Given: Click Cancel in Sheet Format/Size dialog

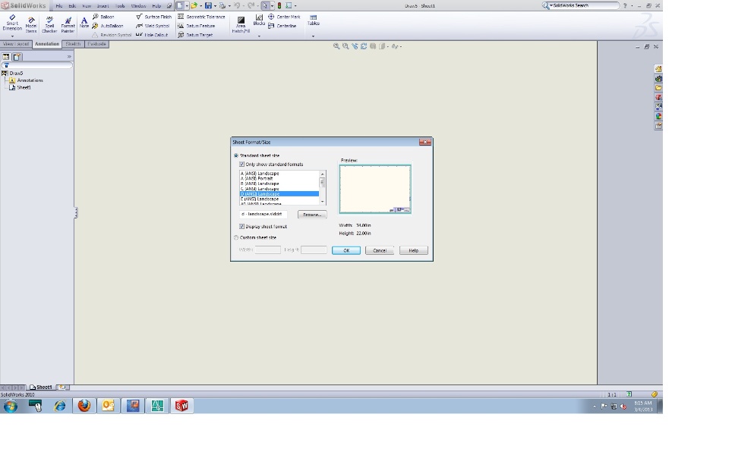Looking at the screenshot, I should pos(380,251).
